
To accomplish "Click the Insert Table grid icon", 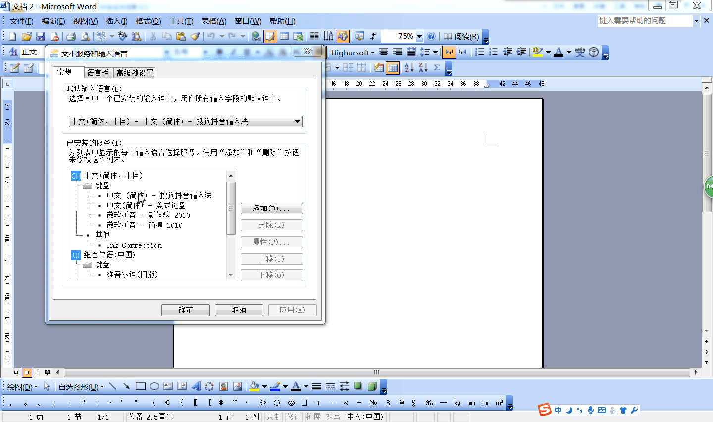I will 284,36.
